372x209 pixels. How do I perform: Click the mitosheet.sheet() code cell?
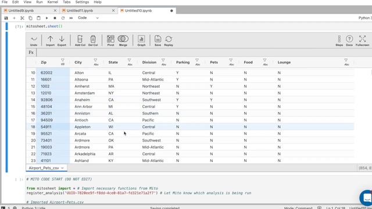[x=199, y=26]
